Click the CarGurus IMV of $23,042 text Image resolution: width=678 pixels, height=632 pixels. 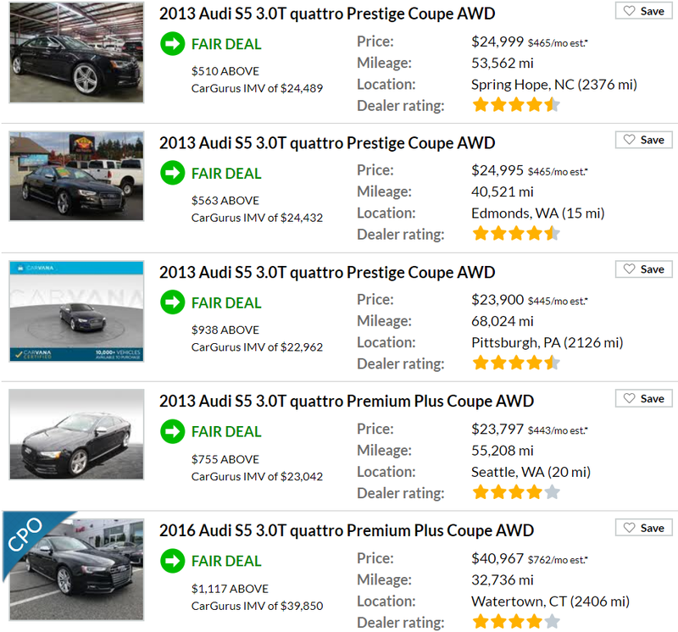258,476
